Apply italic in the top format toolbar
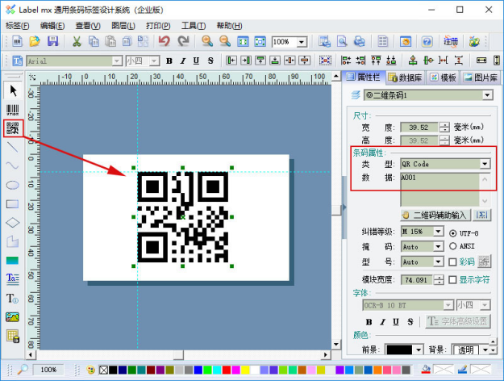This screenshot has width=504, height=381. pyautogui.click(x=183, y=61)
